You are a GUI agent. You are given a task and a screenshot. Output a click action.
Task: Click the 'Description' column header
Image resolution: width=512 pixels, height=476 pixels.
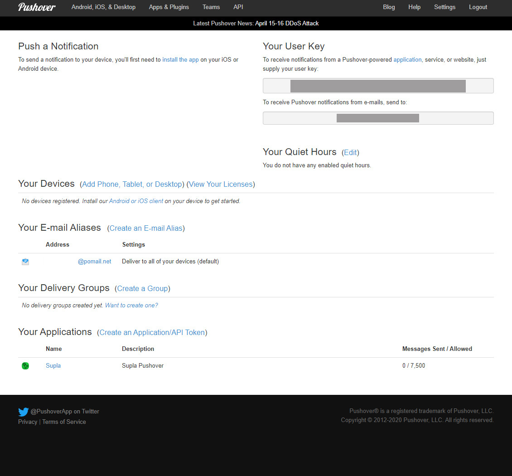(x=138, y=349)
